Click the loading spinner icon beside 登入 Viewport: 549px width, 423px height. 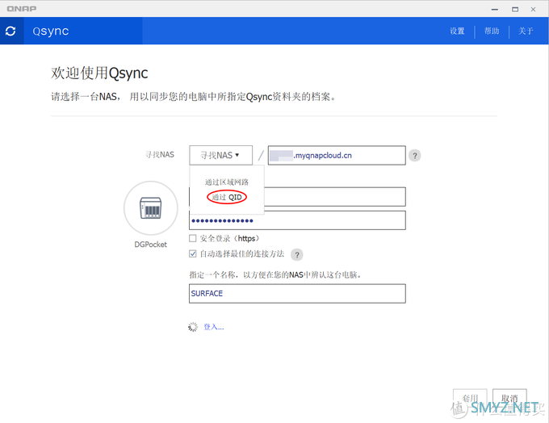[x=193, y=327]
